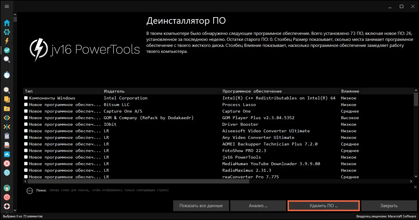This screenshot has height=220, width=419.
Task: Click the IObit publisher cell
Action: click(x=110, y=124)
